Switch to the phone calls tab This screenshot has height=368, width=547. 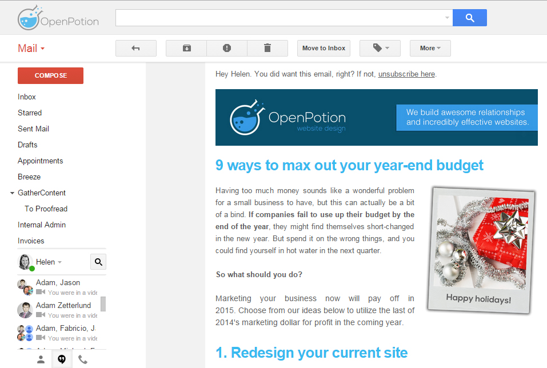coord(83,359)
